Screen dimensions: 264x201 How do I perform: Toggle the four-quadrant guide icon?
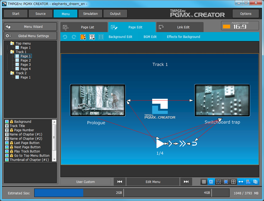click(x=233, y=182)
